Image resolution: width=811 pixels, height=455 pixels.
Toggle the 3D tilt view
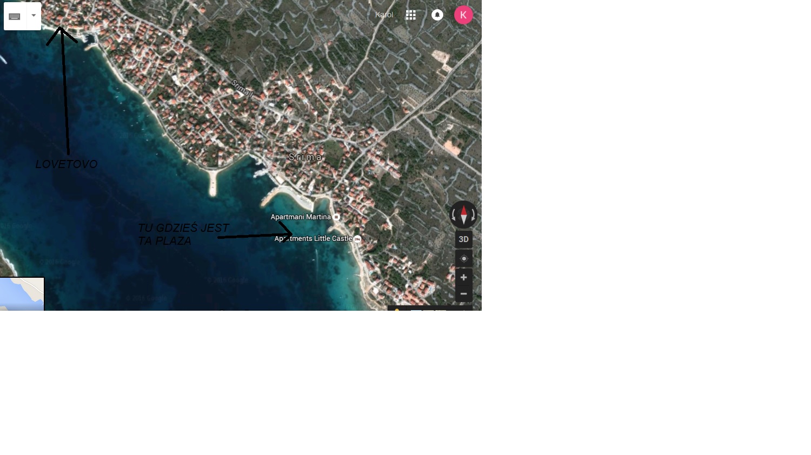point(463,239)
